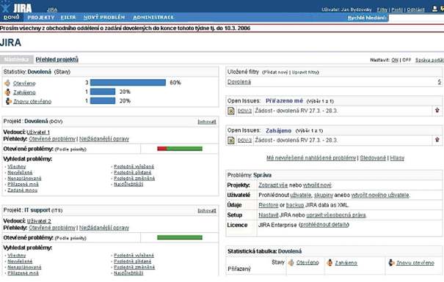Screen dimensions: 444x282
Task: Go to Domů in navigation bar
Action: point(12,18)
